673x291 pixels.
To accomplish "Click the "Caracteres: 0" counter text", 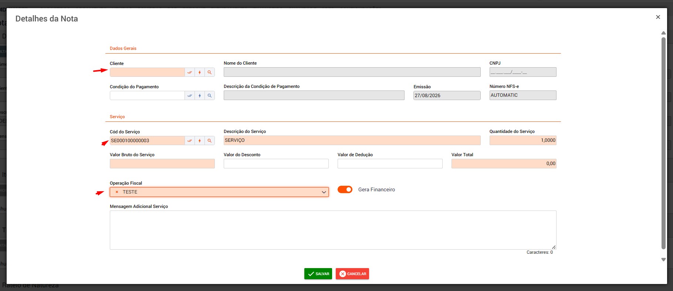I will (x=540, y=252).
